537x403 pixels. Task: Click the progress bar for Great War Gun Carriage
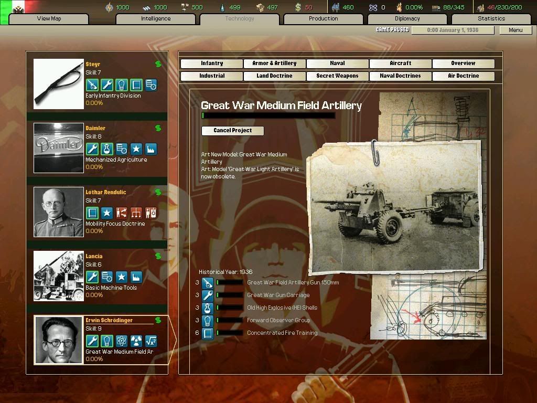pos(230,295)
